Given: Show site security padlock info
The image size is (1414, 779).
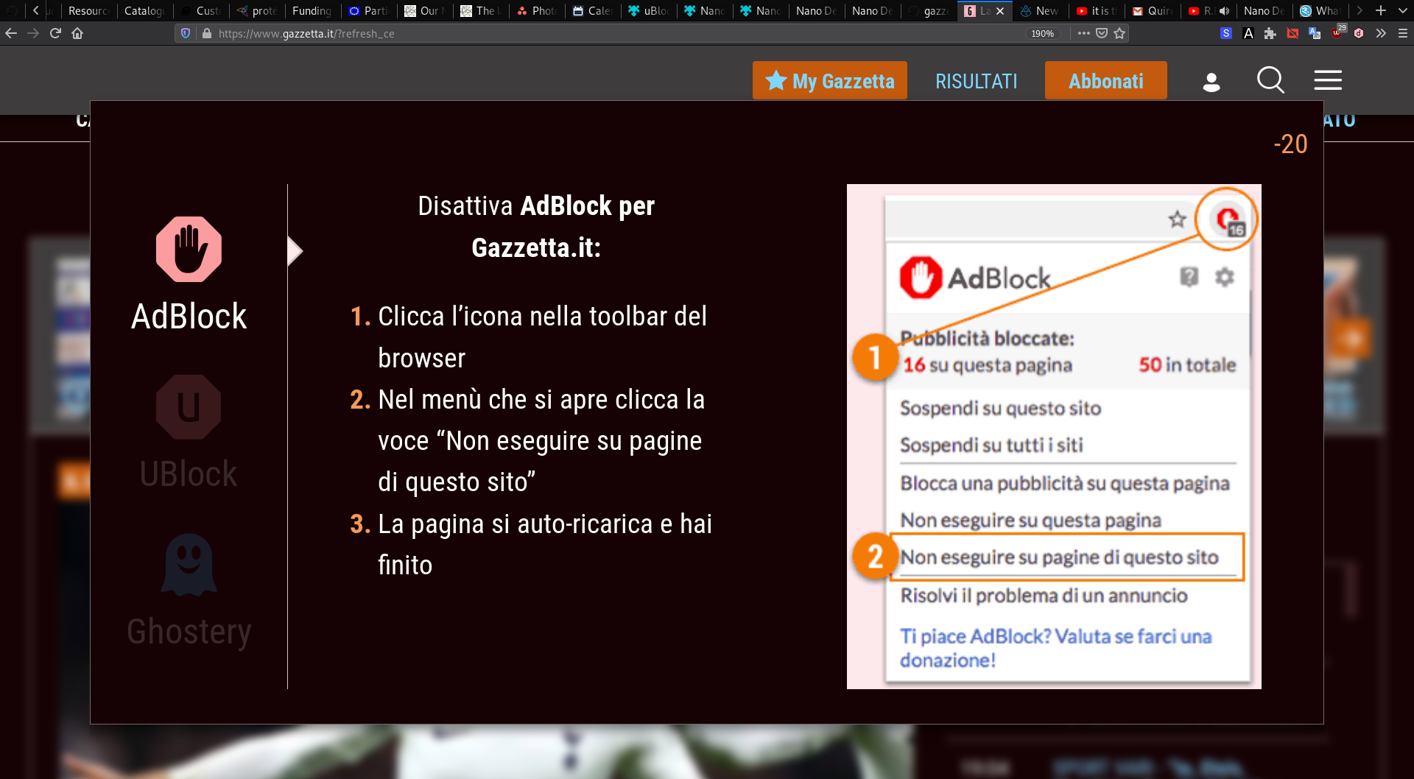Looking at the screenshot, I should coord(207,33).
